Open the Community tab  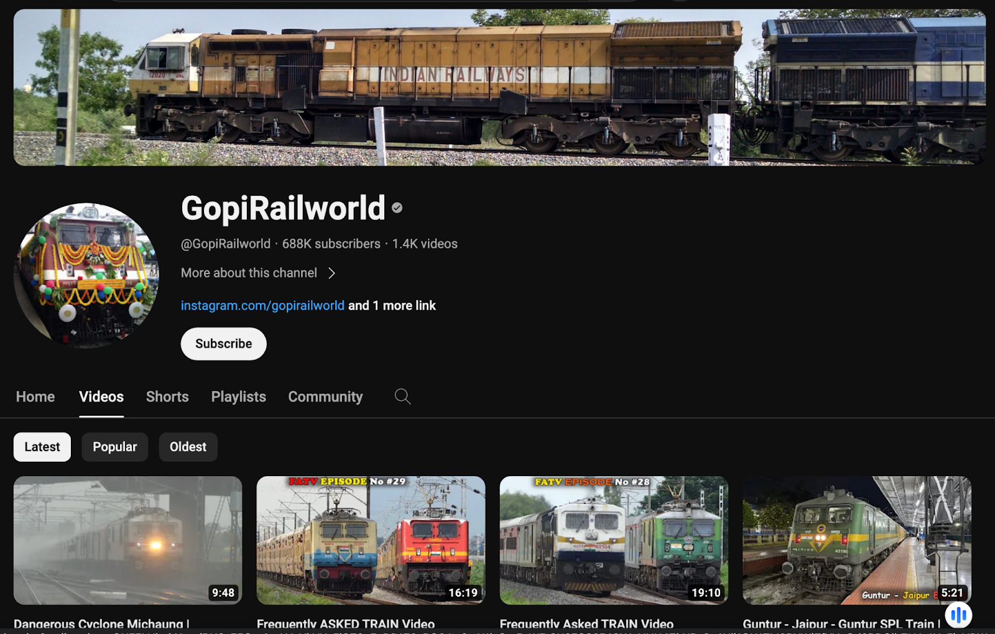click(x=325, y=397)
